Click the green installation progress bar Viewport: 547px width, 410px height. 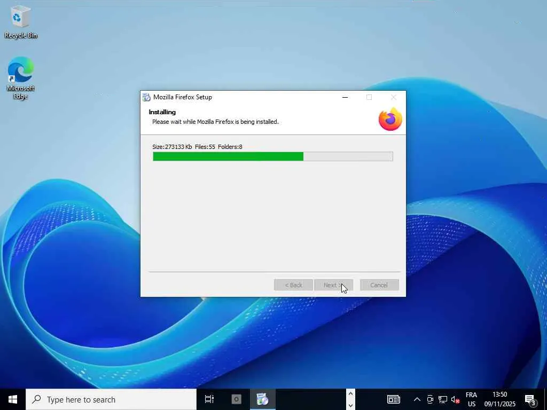pyautogui.click(x=273, y=156)
